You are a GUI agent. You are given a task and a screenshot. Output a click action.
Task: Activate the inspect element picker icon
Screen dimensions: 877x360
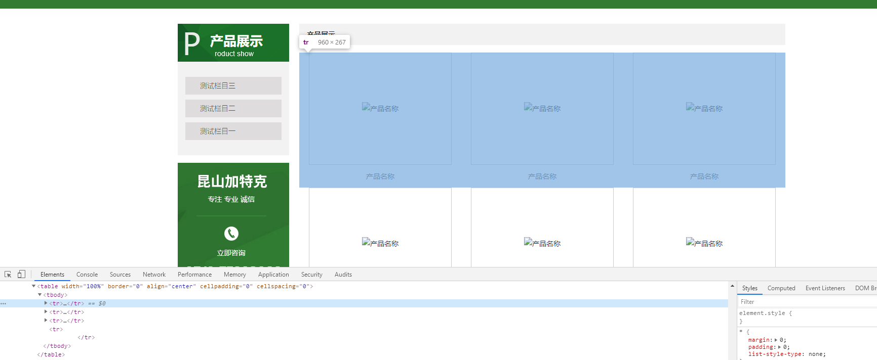pos(8,275)
